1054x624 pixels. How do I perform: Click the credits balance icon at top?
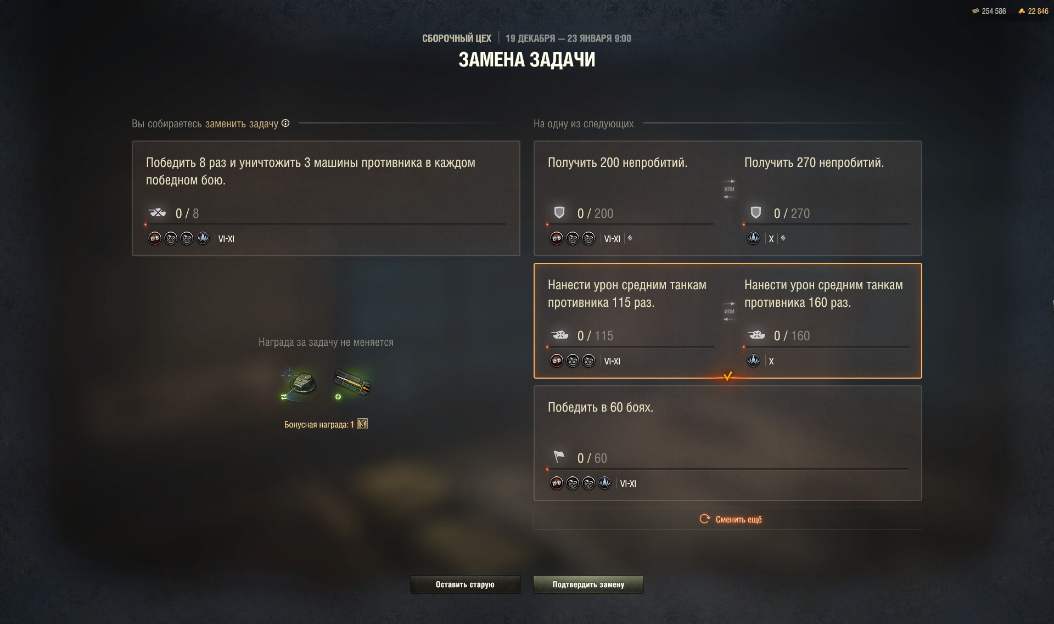point(975,11)
